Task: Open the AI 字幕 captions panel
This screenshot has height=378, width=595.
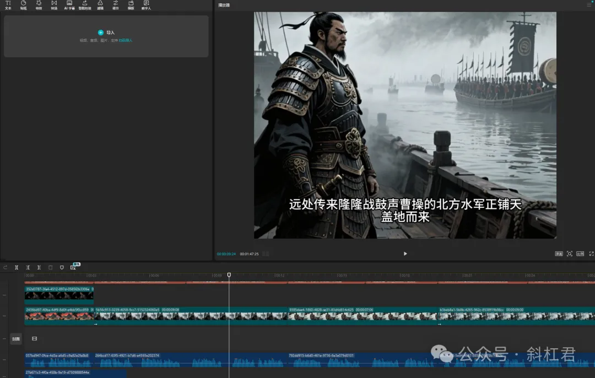Action: click(69, 5)
